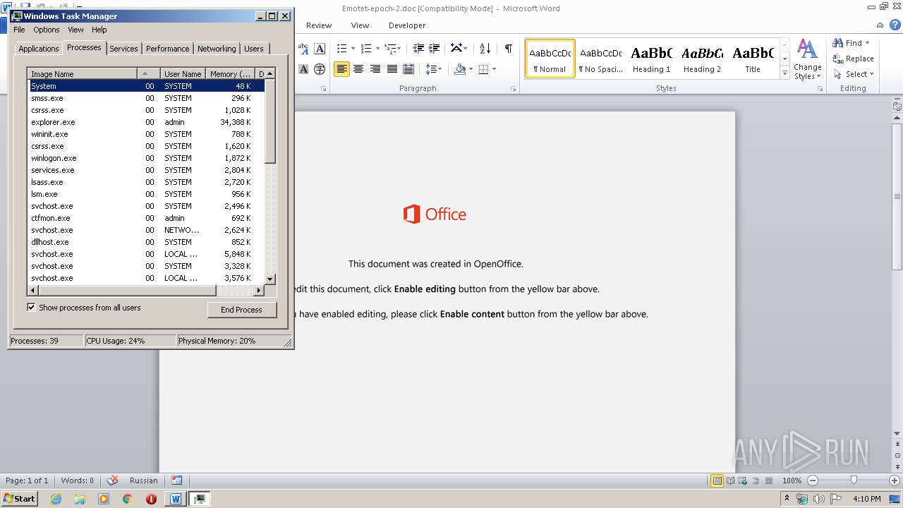Open the Select dropdown in Editing
Viewport: 903px width, 508px height.
point(853,74)
